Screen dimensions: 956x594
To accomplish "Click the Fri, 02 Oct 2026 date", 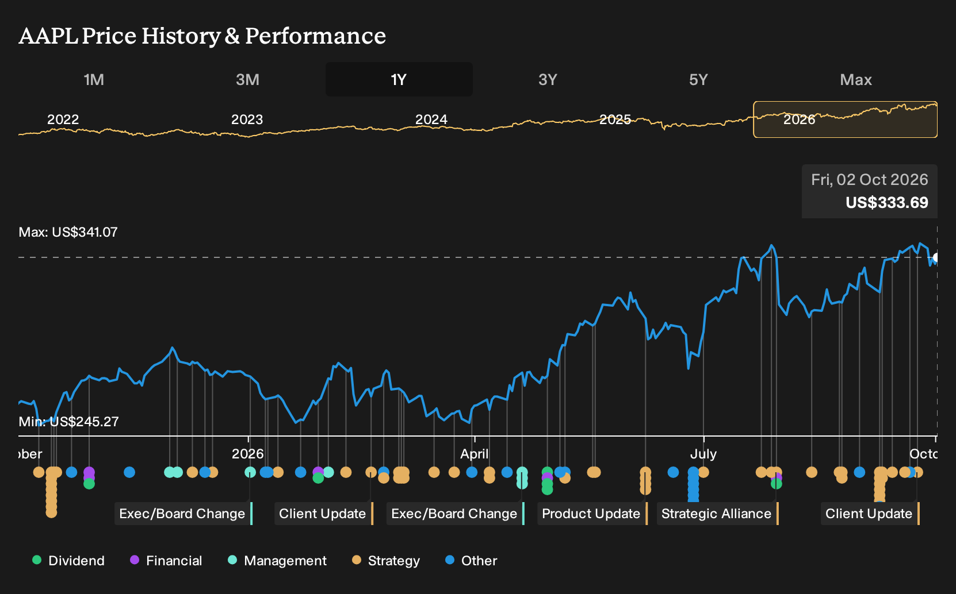I will click(869, 180).
